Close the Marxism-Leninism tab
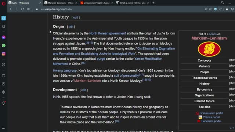The image size is (235, 132). point(76,3)
